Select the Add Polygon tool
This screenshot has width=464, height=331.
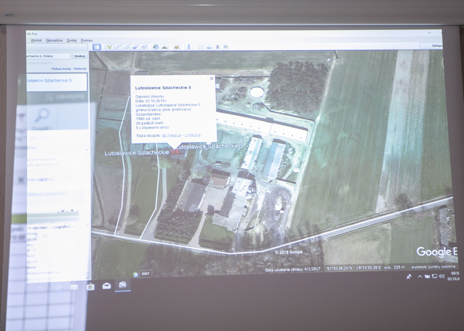[118, 47]
